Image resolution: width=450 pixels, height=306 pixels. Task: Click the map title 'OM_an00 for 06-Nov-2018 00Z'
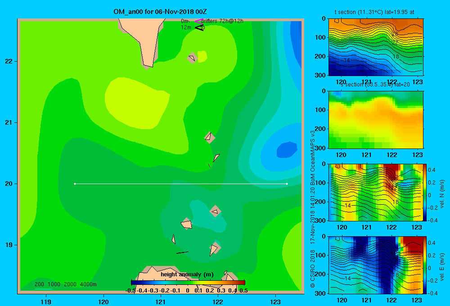[x=160, y=12]
